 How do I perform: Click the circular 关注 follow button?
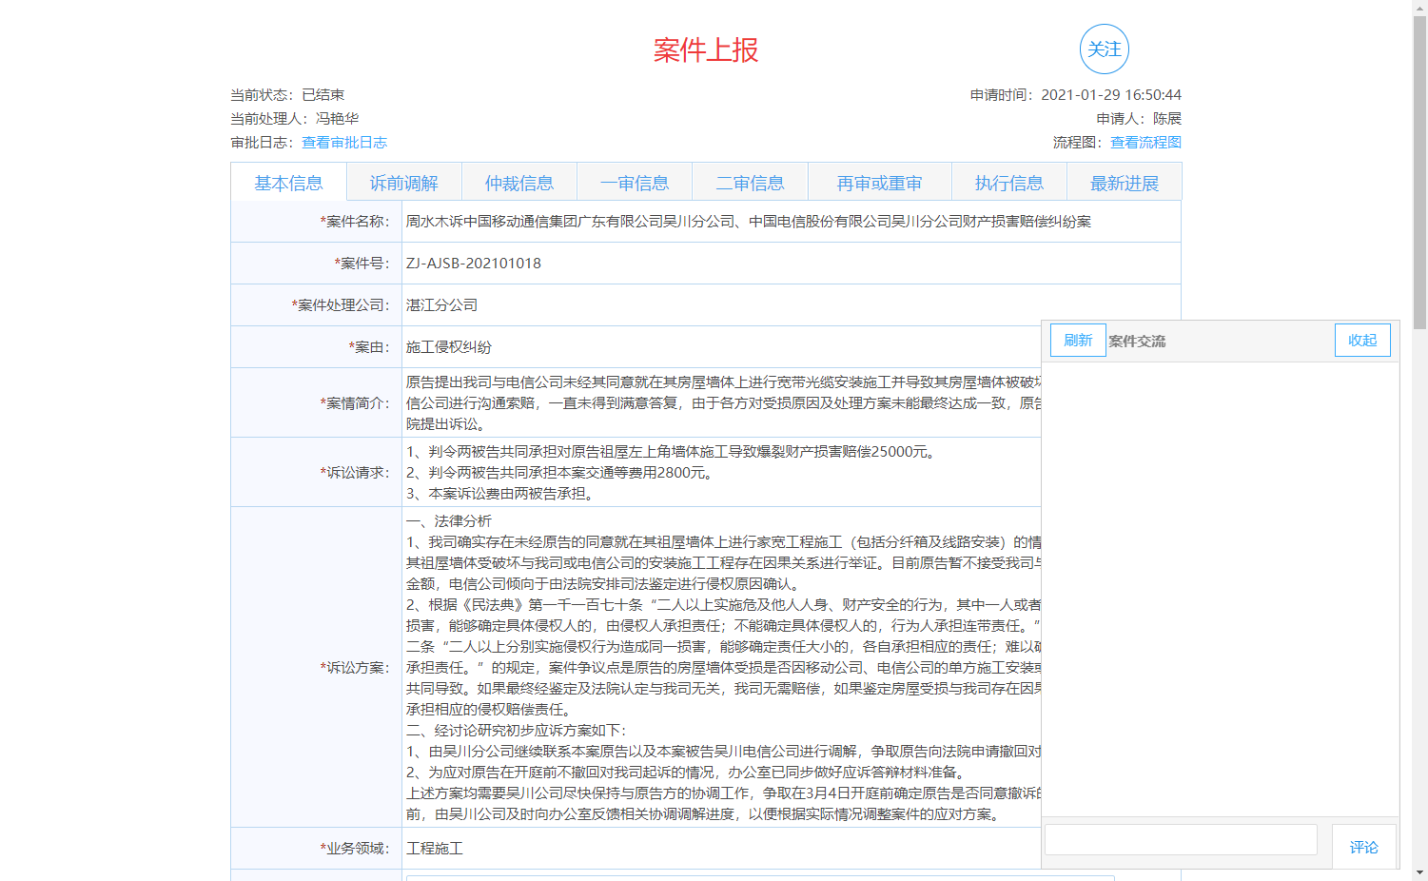pos(1104,49)
